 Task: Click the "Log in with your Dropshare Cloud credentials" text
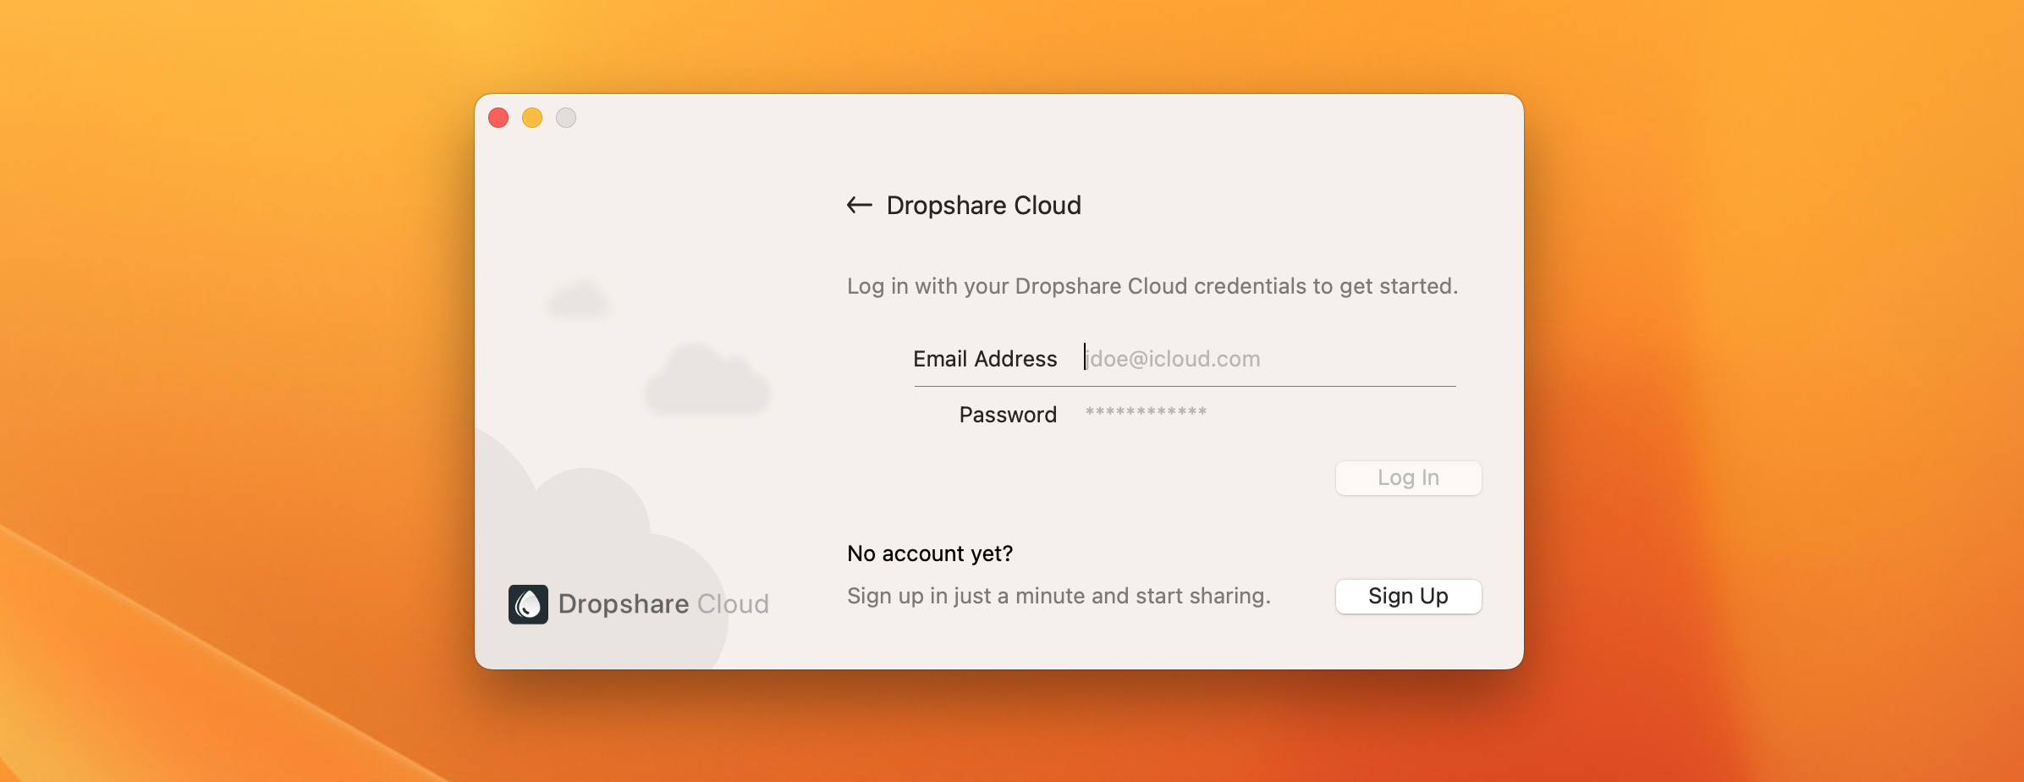[1152, 286]
